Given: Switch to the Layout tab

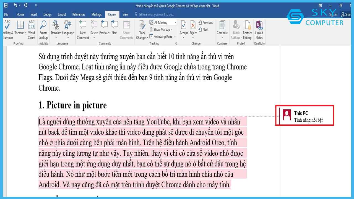Looking at the screenshot, I should tap(62, 14).
